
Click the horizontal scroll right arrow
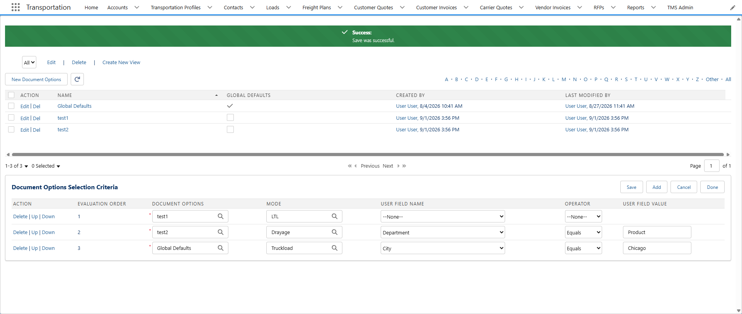[x=728, y=154]
